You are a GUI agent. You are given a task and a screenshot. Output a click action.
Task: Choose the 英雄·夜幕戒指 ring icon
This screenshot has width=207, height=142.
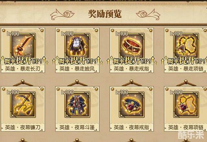coord(132,105)
